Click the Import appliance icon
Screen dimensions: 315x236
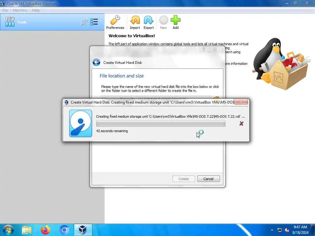click(x=135, y=22)
